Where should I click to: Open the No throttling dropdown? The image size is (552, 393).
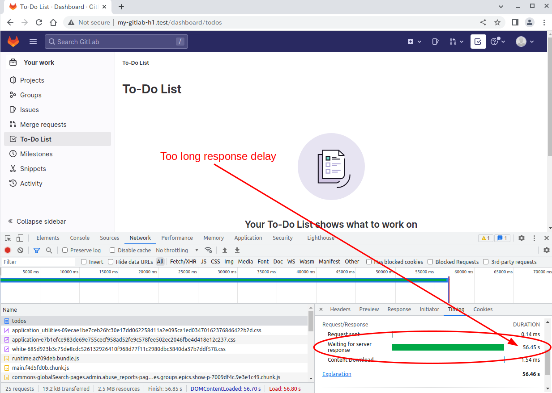(177, 250)
